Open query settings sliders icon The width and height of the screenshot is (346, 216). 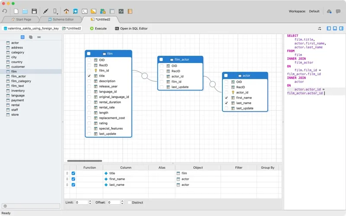pyautogui.click(x=320, y=29)
